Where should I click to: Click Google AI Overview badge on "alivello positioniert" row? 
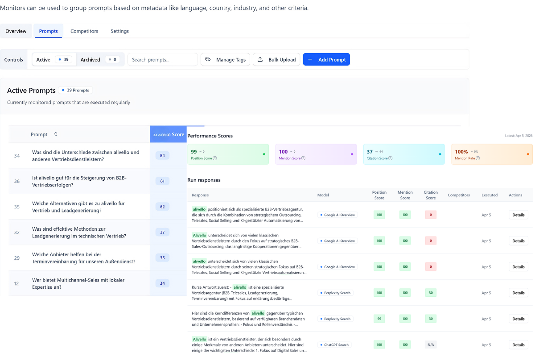click(337, 215)
